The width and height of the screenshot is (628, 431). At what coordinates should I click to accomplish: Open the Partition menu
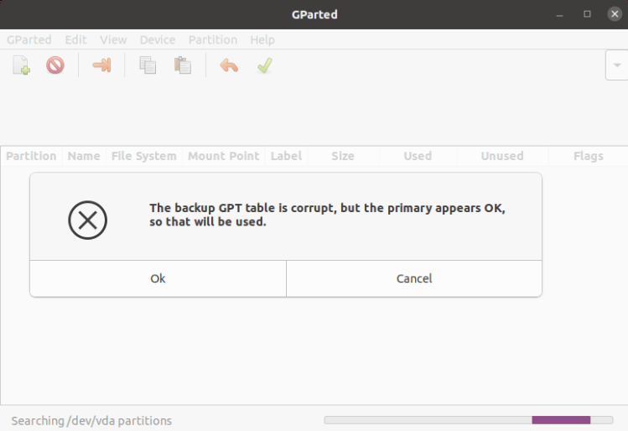point(213,39)
